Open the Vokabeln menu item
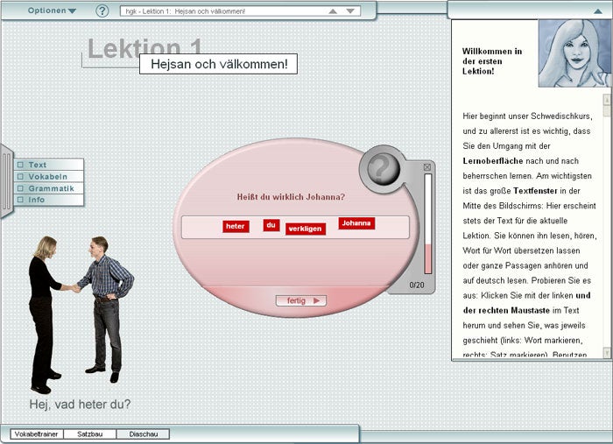The height and width of the screenshot is (444, 613). pyautogui.click(x=49, y=176)
